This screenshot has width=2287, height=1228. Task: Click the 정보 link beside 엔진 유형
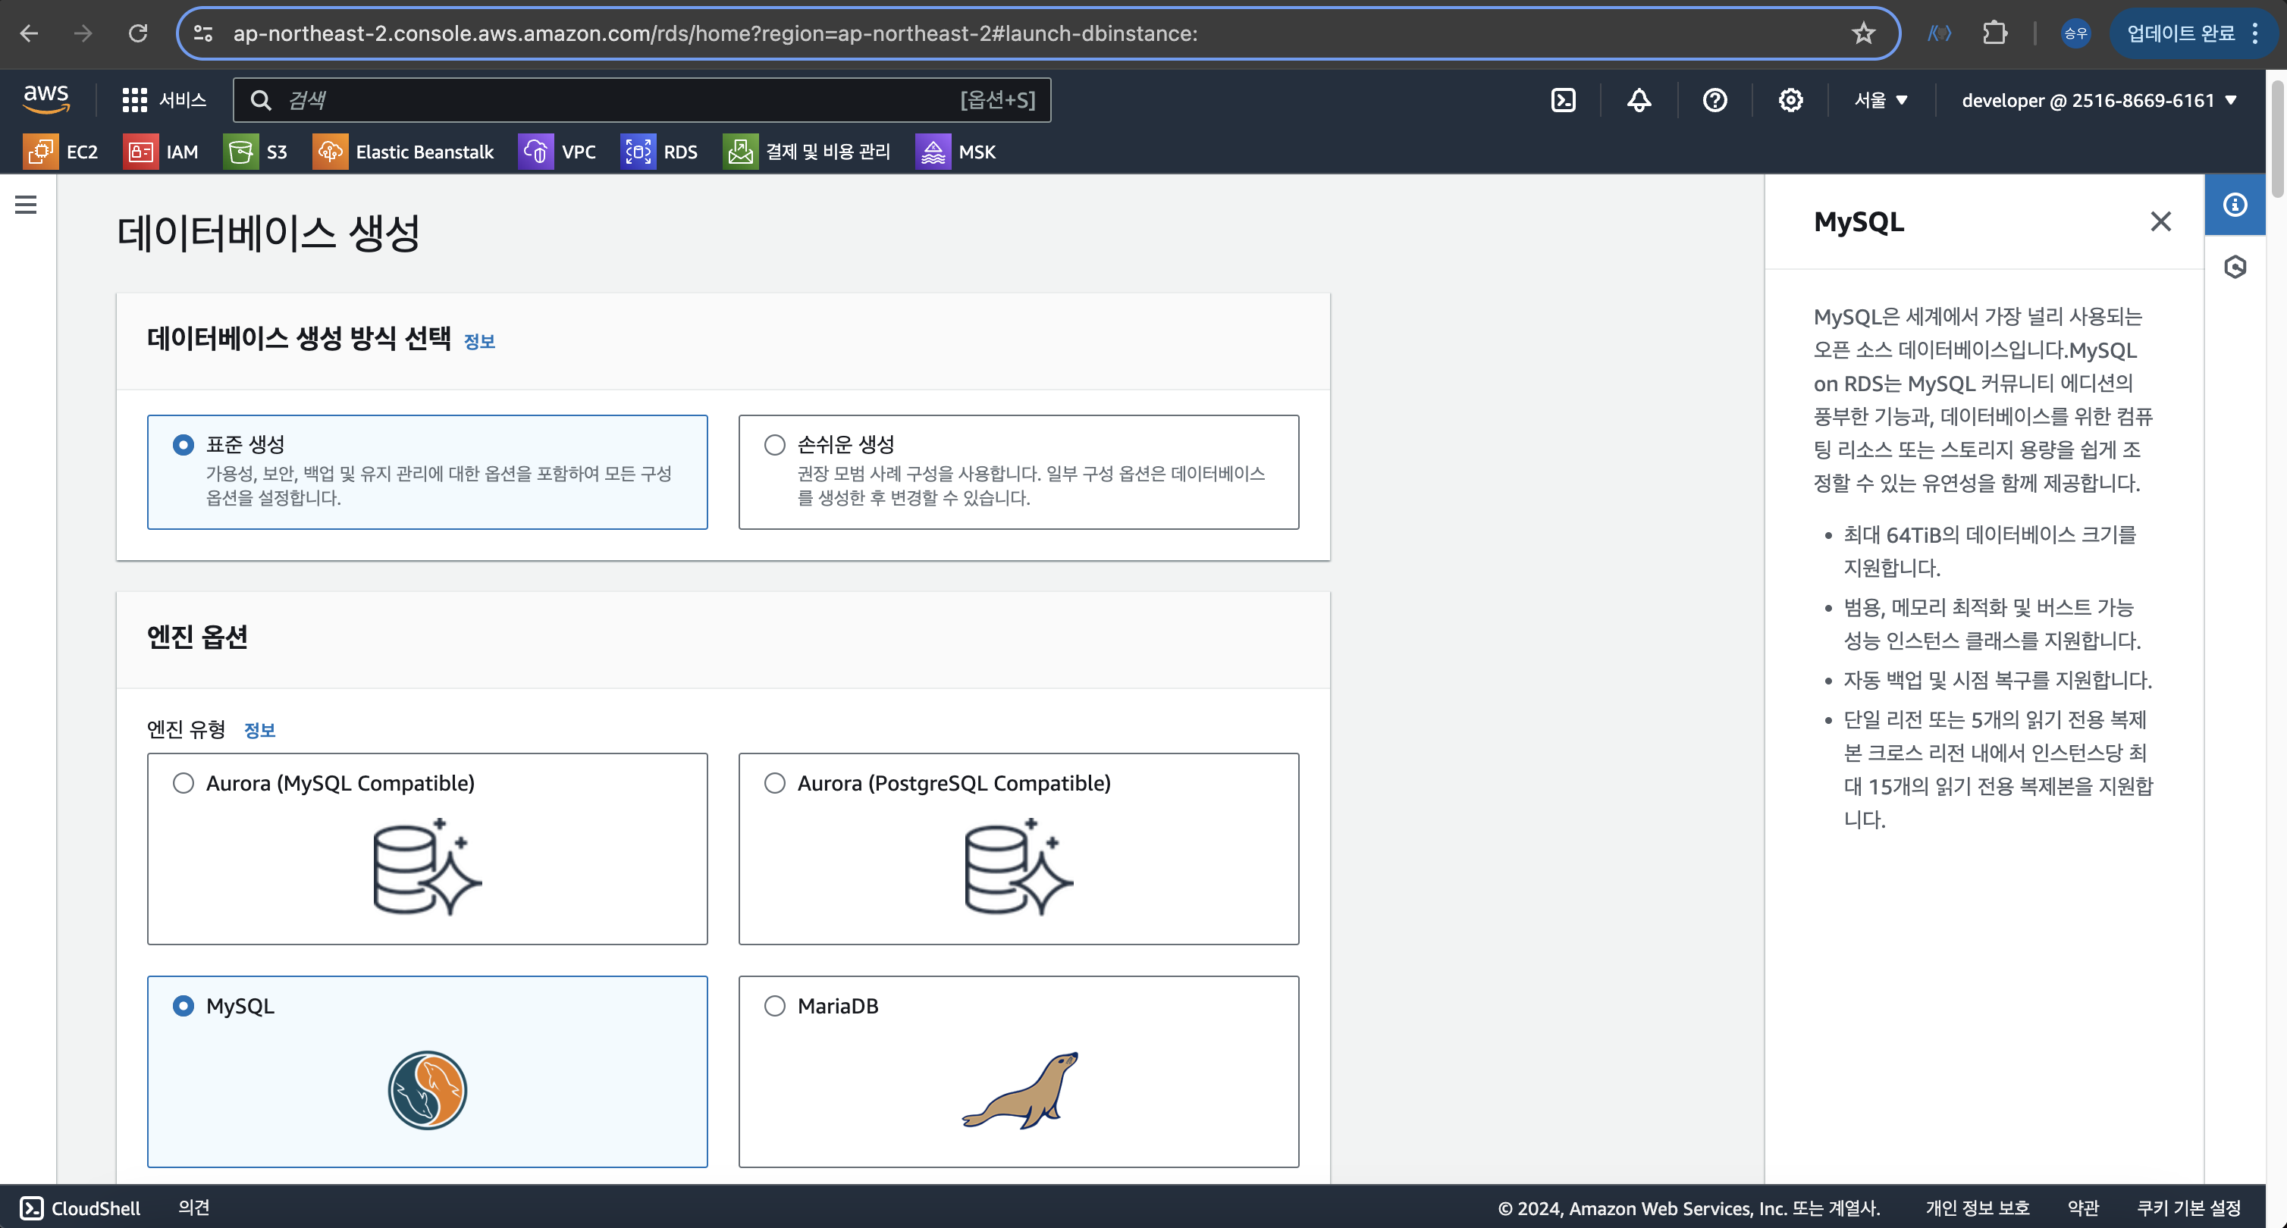pyautogui.click(x=259, y=730)
